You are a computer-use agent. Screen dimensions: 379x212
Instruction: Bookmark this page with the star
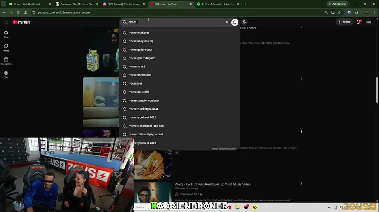[x=339, y=12]
